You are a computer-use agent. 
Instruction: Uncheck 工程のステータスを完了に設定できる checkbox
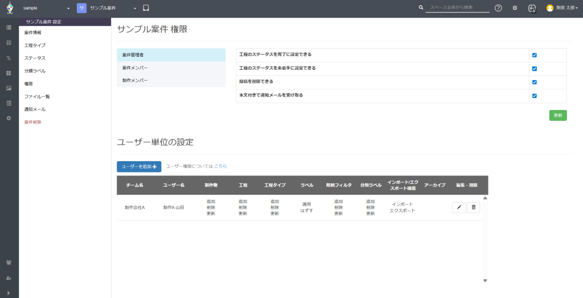[x=535, y=55]
